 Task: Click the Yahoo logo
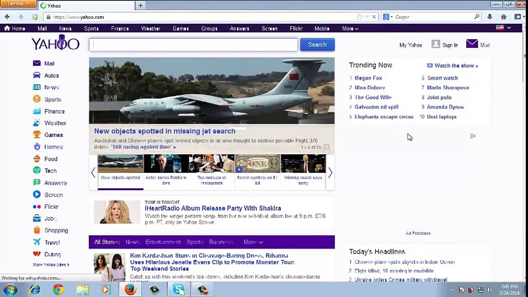click(x=55, y=43)
